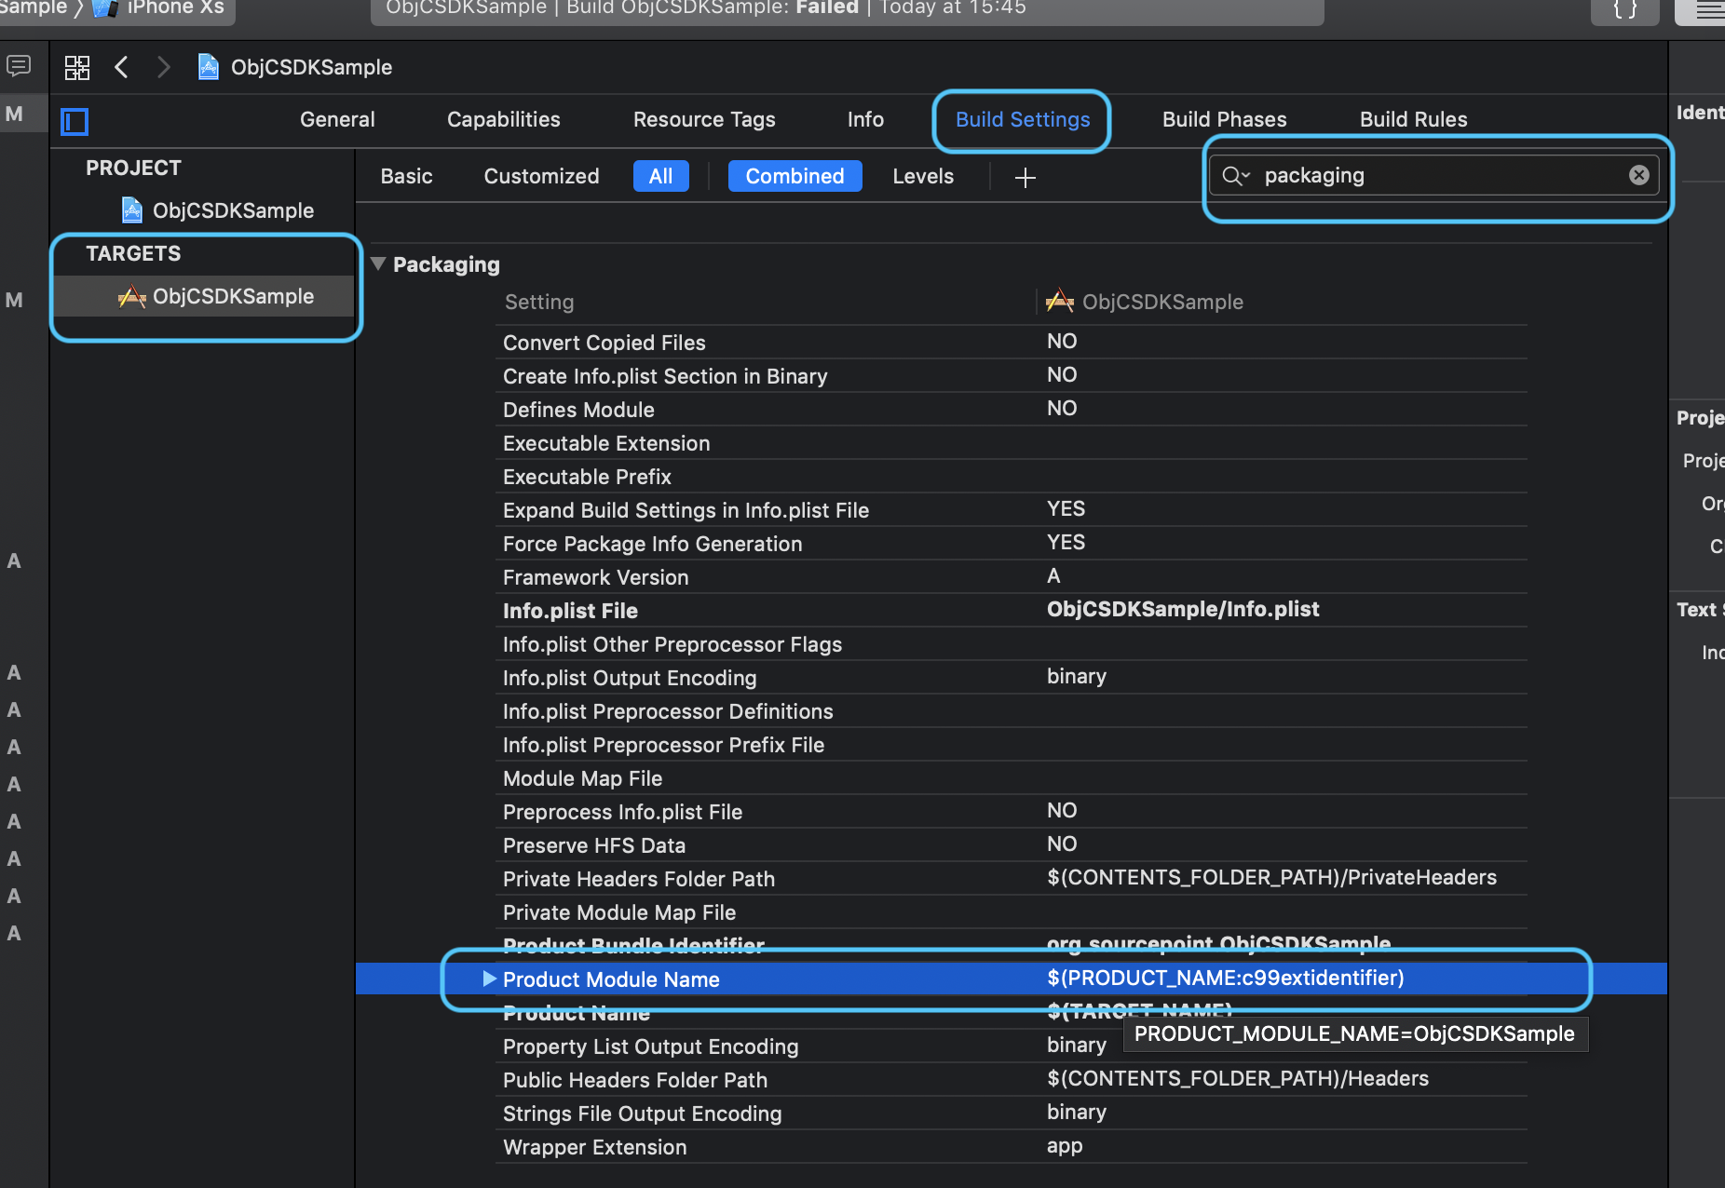Change Defines Module NO value

pos(1062,408)
